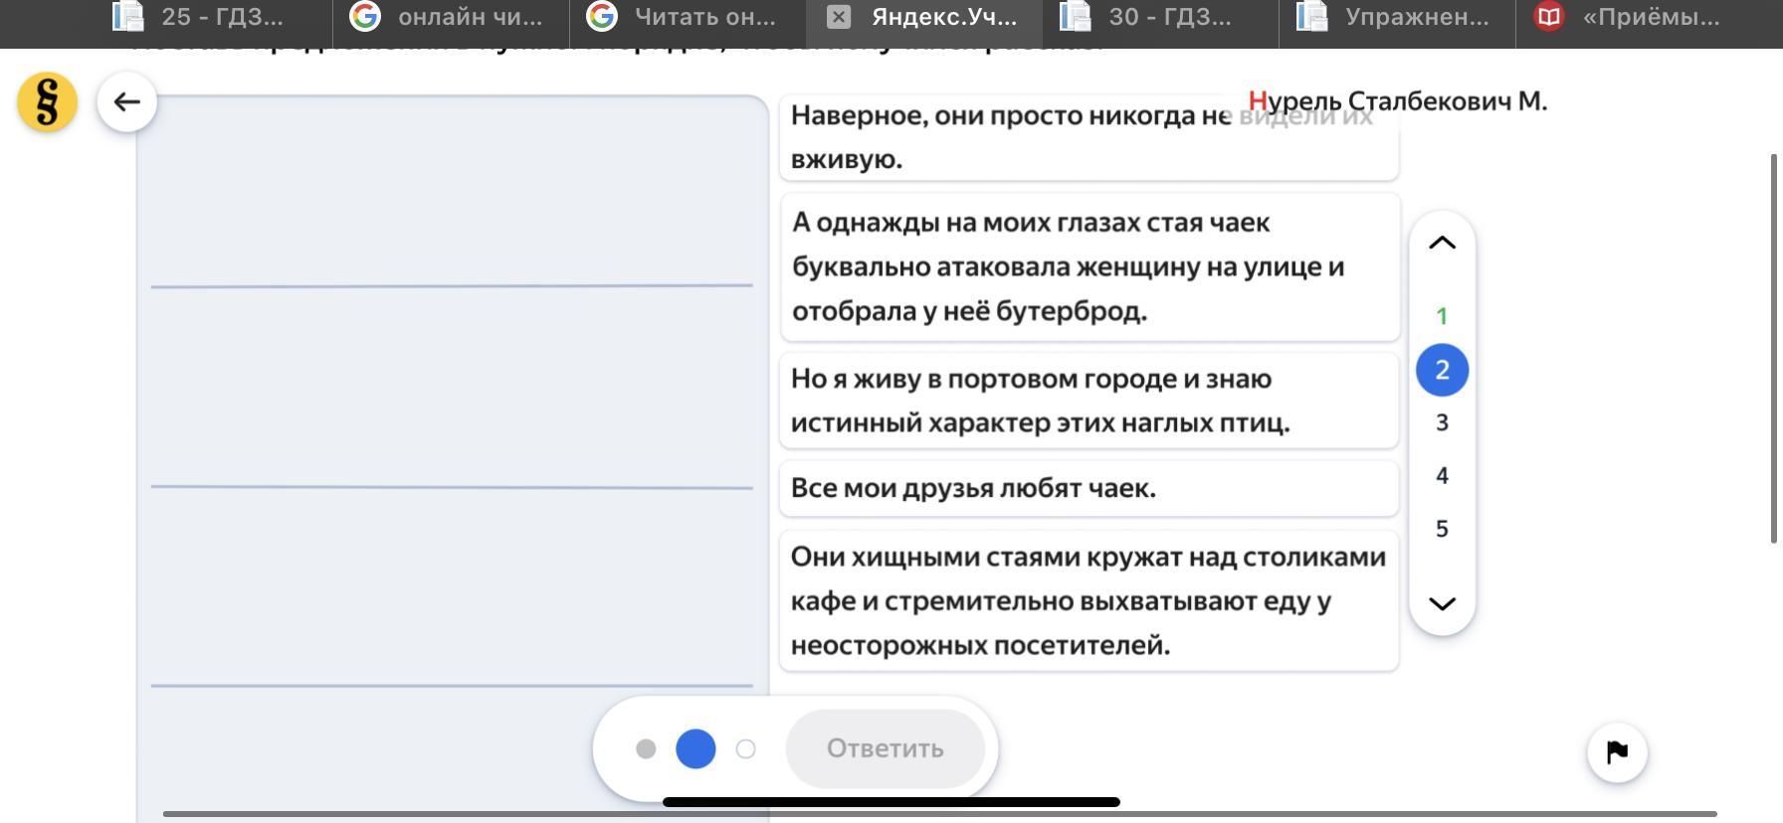Select sentence card 'Все мои друзья любят чаек.'
The height and width of the screenshot is (823, 1783).
1089,488
